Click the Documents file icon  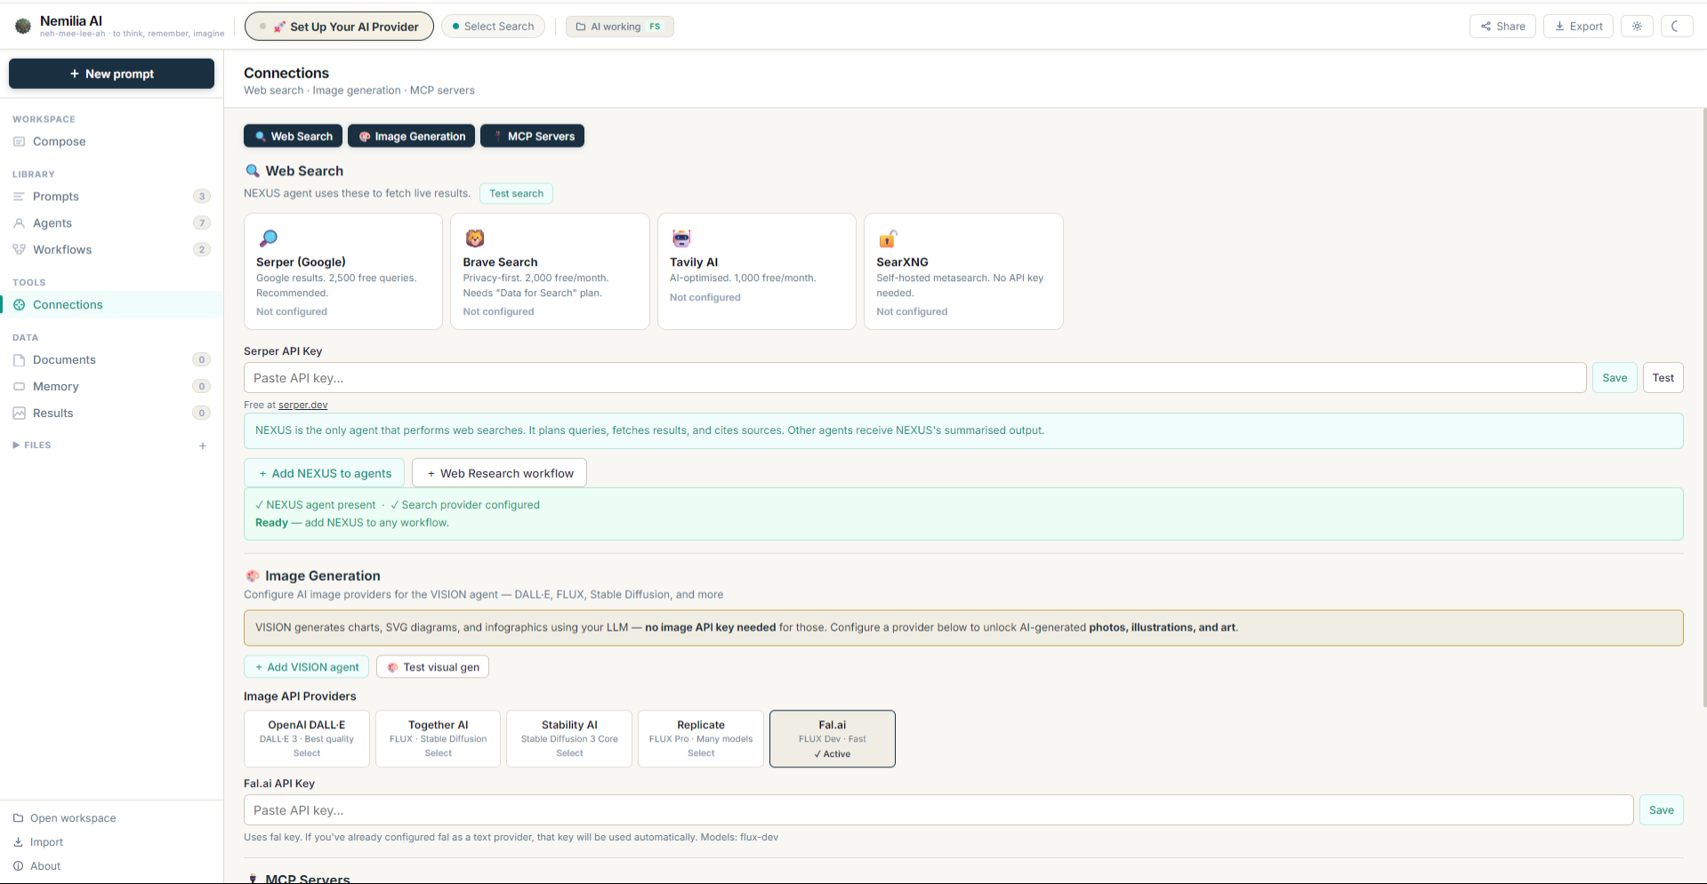coord(19,360)
